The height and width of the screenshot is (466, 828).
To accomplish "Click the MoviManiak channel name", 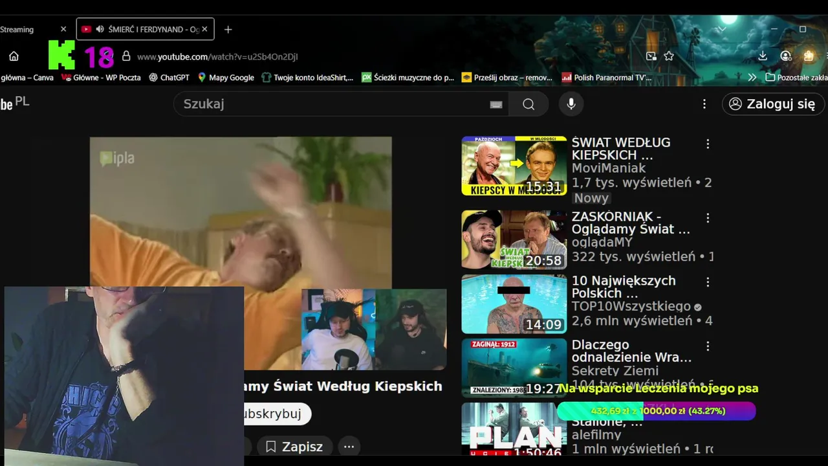I will pos(609,168).
